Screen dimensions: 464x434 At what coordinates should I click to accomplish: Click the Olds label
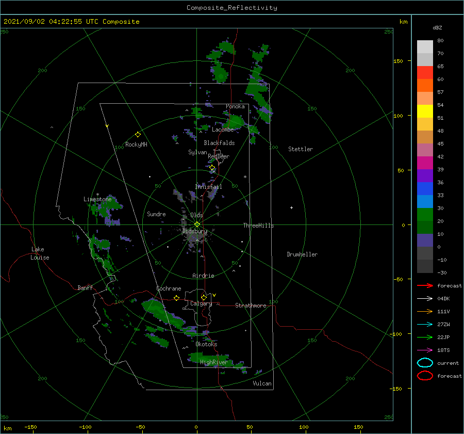click(x=196, y=215)
